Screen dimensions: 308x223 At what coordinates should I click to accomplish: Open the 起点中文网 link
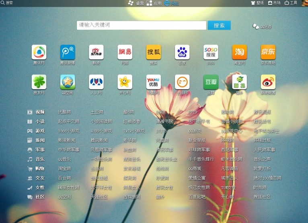point(69,121)
